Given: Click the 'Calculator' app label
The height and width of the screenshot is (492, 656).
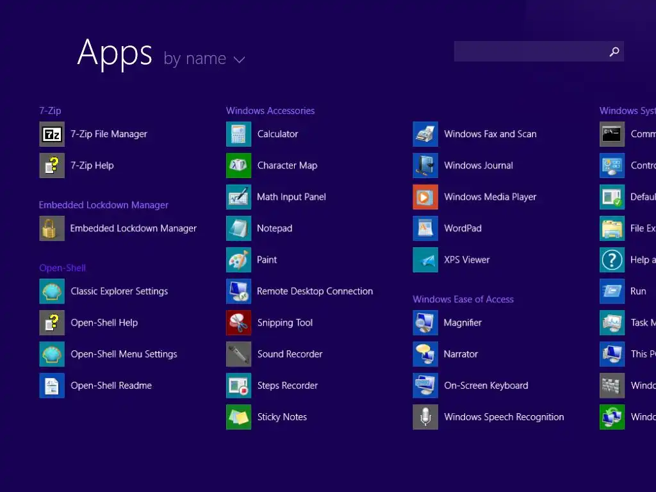Looking at the screenshot, I should [278, 134].
